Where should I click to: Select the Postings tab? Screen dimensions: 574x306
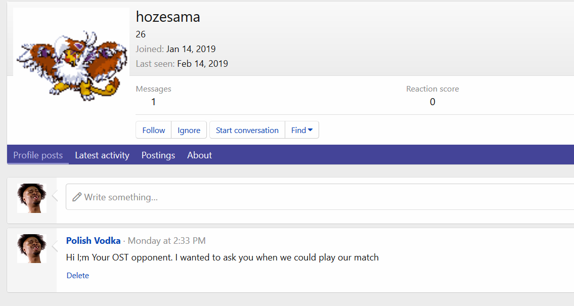(158, 155)
